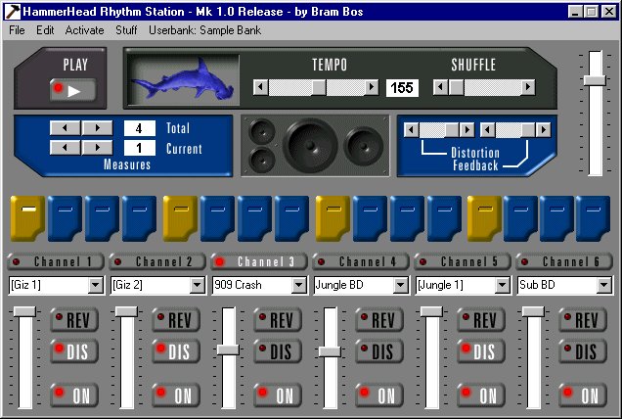Toggle ON switch for Channel 1

point(74,396)
